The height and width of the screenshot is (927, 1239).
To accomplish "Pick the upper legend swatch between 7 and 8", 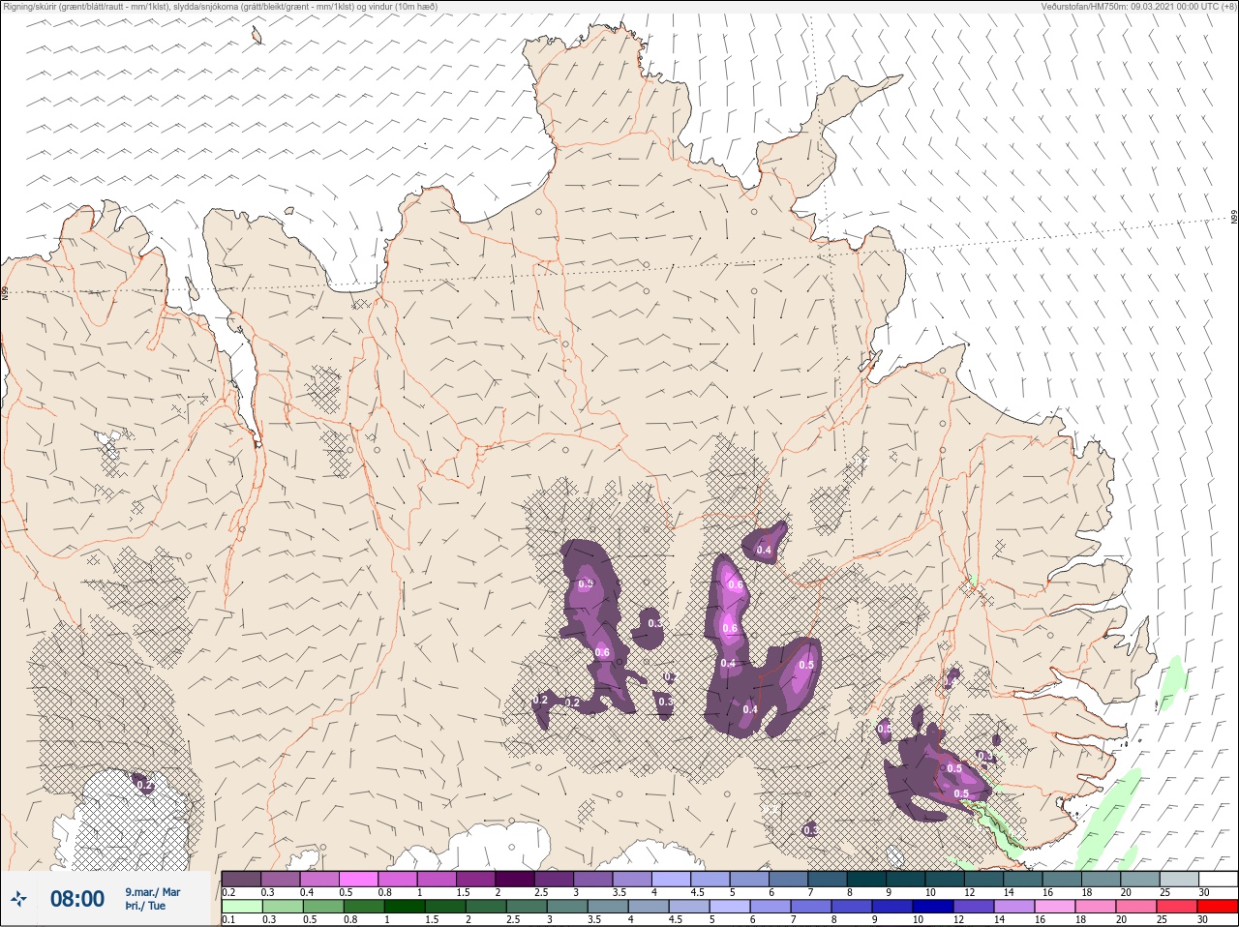I will click(x=828, y=879).
